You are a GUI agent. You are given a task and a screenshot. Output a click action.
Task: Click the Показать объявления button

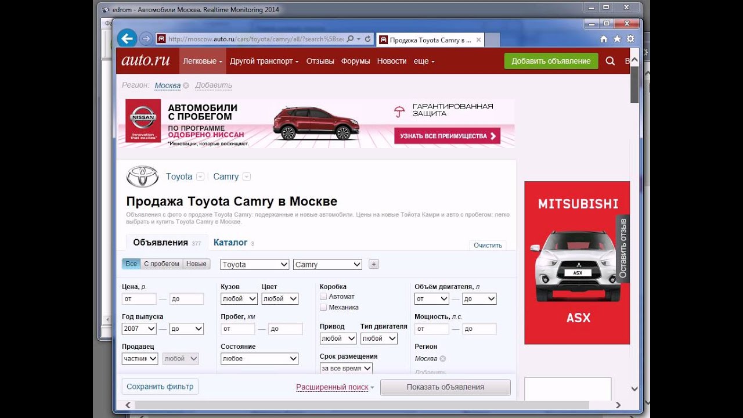445,387
